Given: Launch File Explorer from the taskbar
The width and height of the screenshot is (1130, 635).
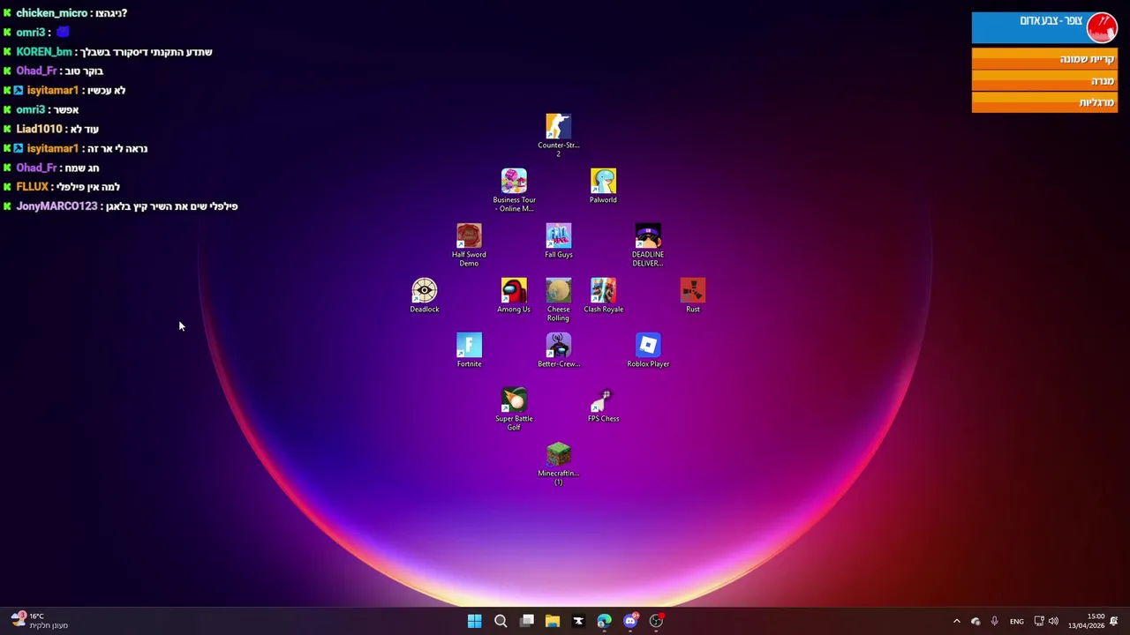Looking at the screenshot, I should pyautogui.click(x=553, y=621).
